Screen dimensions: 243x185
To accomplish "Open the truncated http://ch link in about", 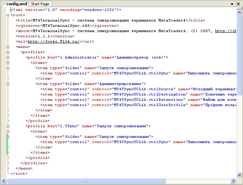I will [226, 31].
